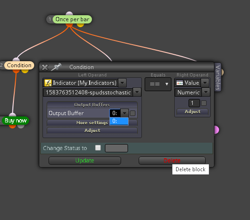
Task: Click Adjust under Left Operand
Action: [92, 131]
